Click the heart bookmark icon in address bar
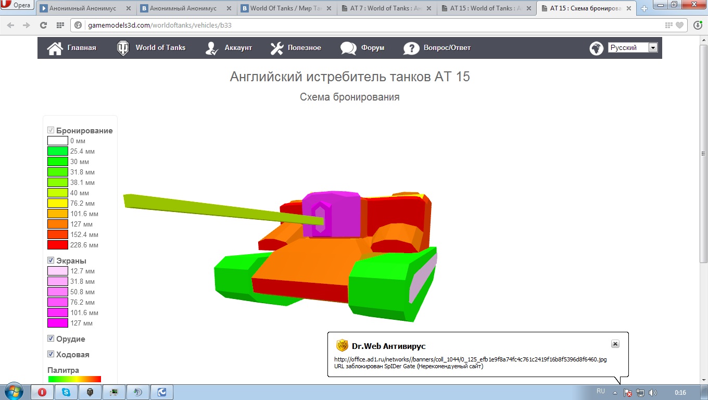The height and width of the screenshot is (400, 708). (x=680, y=25)
